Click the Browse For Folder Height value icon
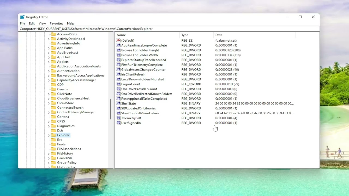The width and height of the screenshot is (349, 196). point(118,50)
